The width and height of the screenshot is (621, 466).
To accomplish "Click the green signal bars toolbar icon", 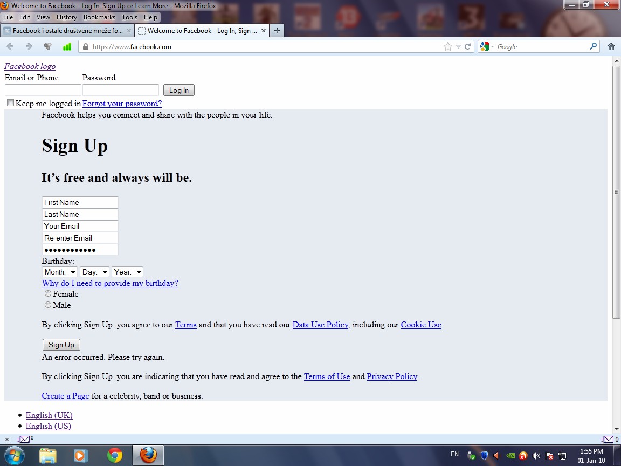I will pyautogui.click(x=67, y=46).
